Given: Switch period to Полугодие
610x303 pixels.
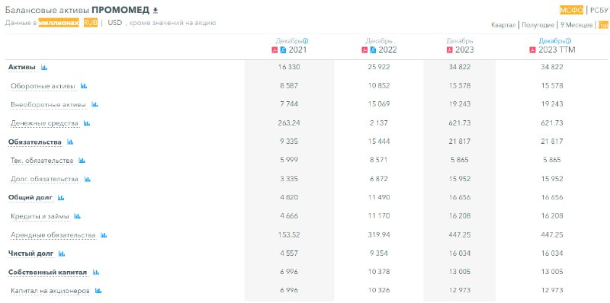Looking at the screenshot, I should [x=538, y=25].
